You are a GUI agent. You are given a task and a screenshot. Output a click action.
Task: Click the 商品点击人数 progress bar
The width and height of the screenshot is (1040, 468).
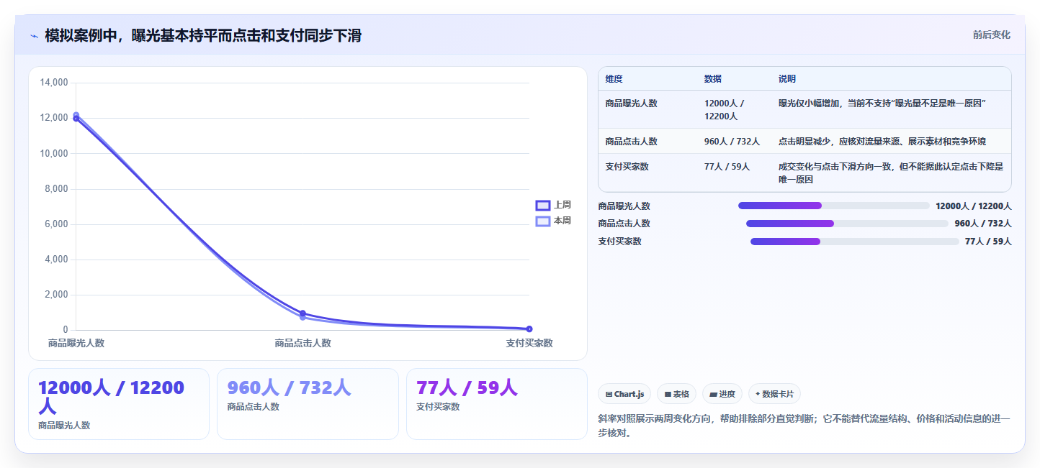[x=847, y=224]
